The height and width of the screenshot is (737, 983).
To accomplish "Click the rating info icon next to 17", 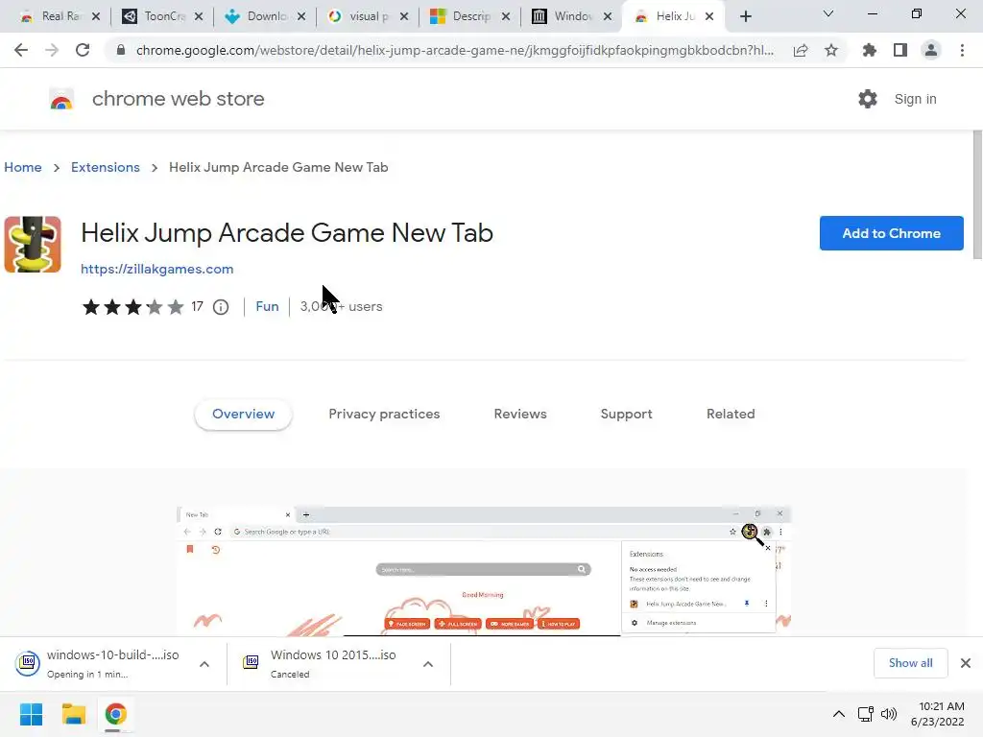I will coord(221,307).
